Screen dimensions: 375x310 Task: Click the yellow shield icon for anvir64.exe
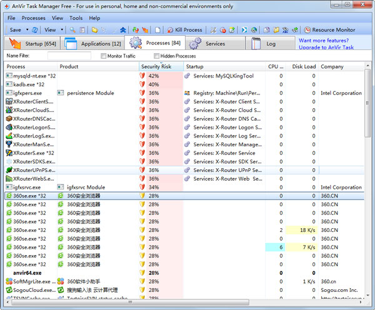(x=142, y=272)
